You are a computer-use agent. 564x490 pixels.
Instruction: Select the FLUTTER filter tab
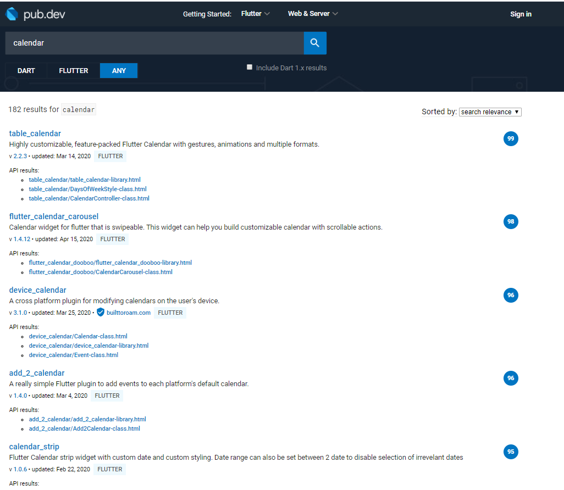(x=73, y=71)
